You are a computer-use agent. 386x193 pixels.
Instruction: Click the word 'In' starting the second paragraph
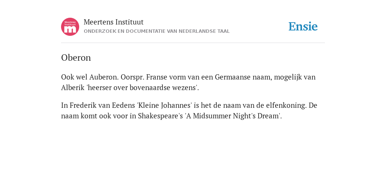pos(64,106)
